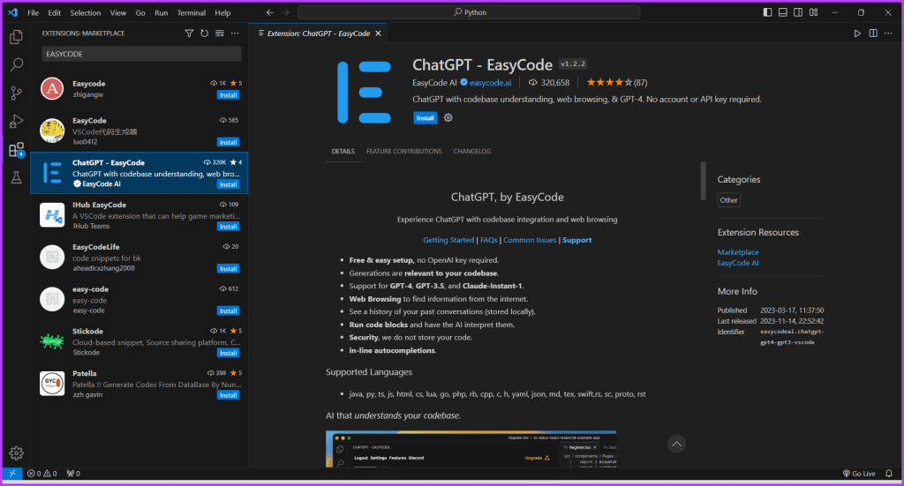Viewport: 904px width, 486px height.
Task: Click Go Live in status bar
Action: pyautogui.click(x=859, y=474)
